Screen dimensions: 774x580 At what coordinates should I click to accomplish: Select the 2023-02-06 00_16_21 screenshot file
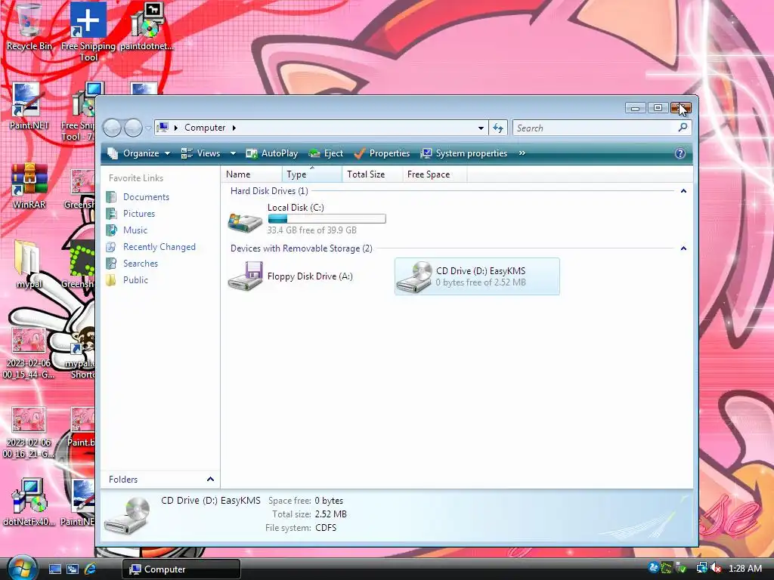pyautogui.click(x=29, y=433)
